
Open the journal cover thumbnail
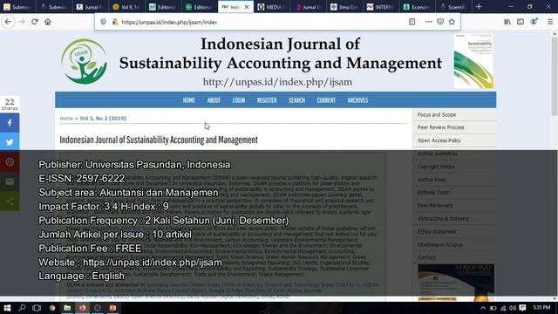point(473,61)
